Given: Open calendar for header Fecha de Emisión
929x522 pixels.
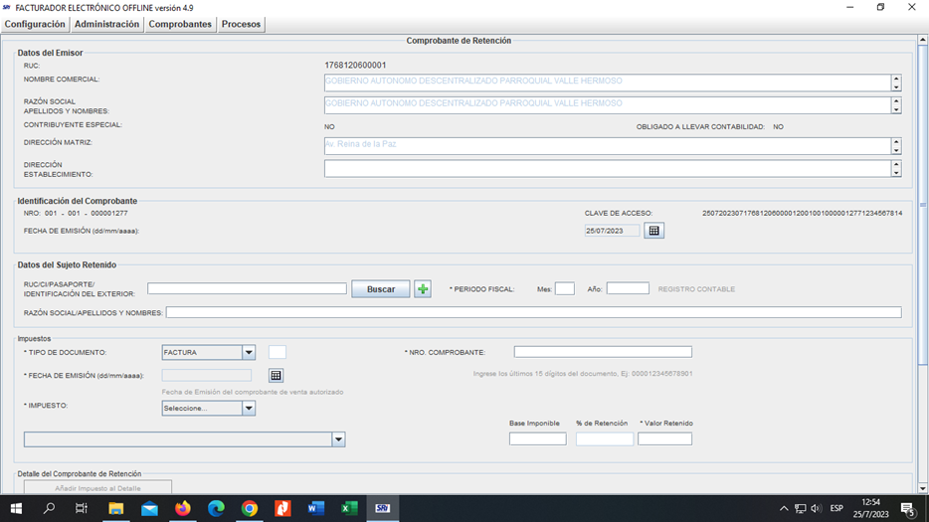Looking at the screenshot, I should tap(653, 231).
